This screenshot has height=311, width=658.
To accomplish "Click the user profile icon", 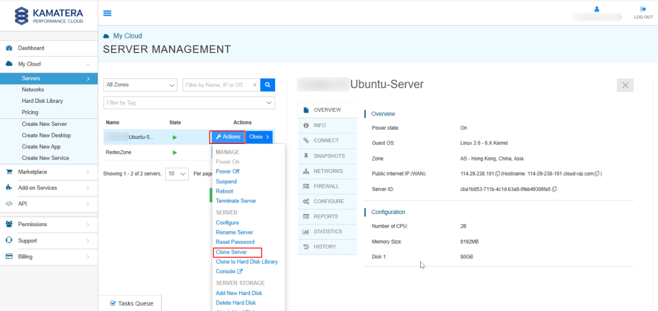I will [x=596, y=10].
